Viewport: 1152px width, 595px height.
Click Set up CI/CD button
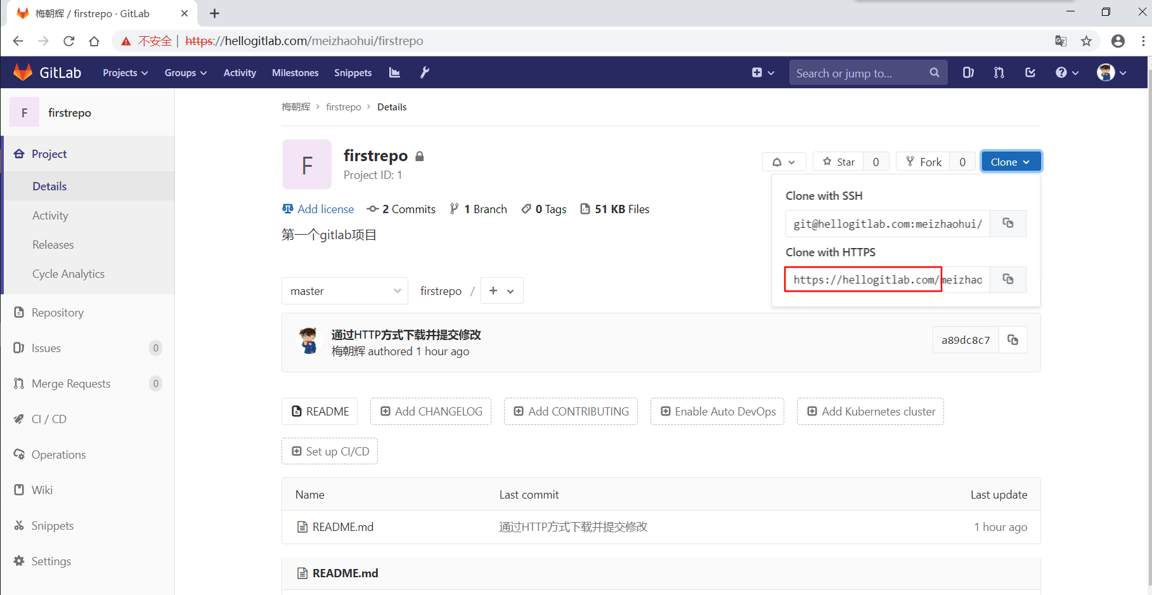tap(330, 451)
